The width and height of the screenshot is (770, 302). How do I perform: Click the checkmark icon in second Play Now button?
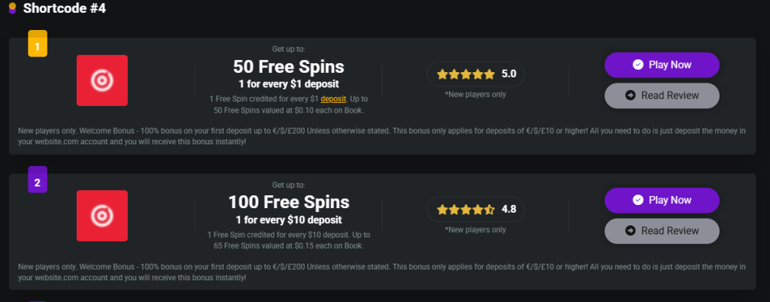638,200
